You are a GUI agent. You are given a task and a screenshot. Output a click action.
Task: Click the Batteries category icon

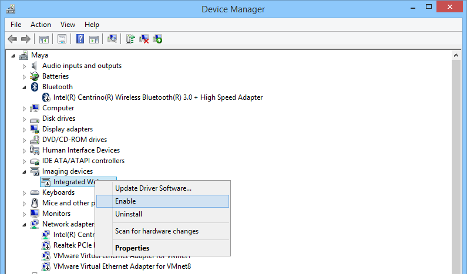click(x=35, y=76)
